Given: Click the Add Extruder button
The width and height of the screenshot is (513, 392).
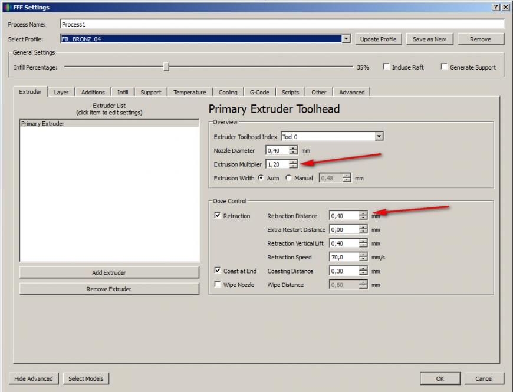Looking at the screenshot, I should pyautogui.click(x=109, y=272).
